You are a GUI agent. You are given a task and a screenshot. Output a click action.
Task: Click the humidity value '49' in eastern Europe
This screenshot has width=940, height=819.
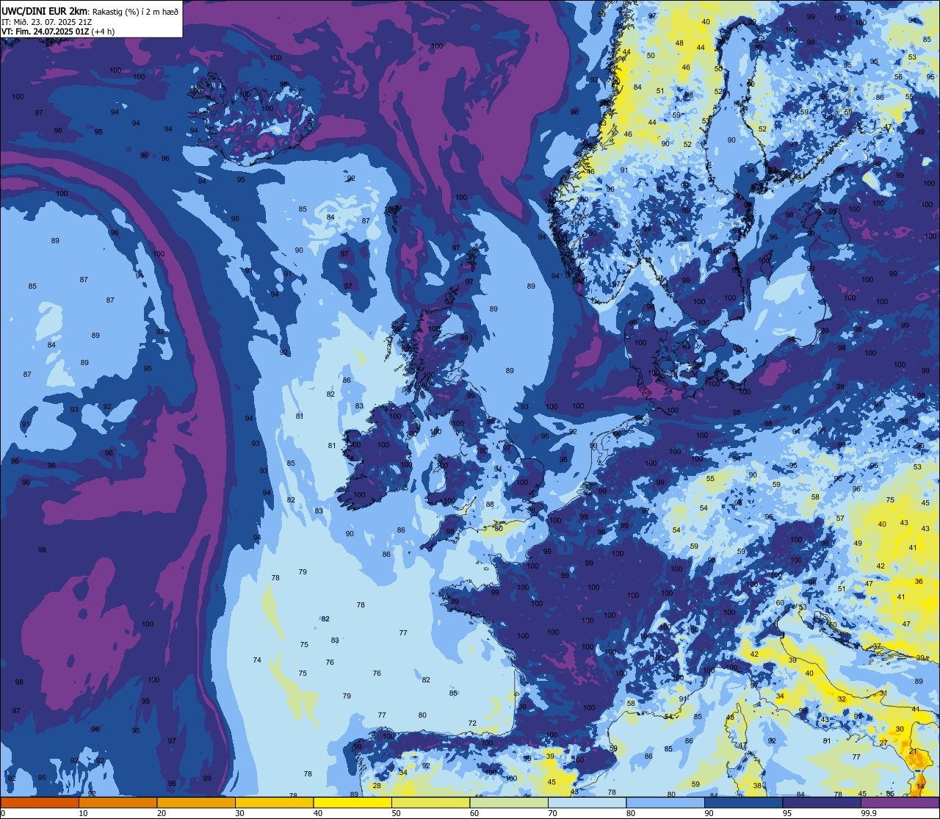[858, 543]
